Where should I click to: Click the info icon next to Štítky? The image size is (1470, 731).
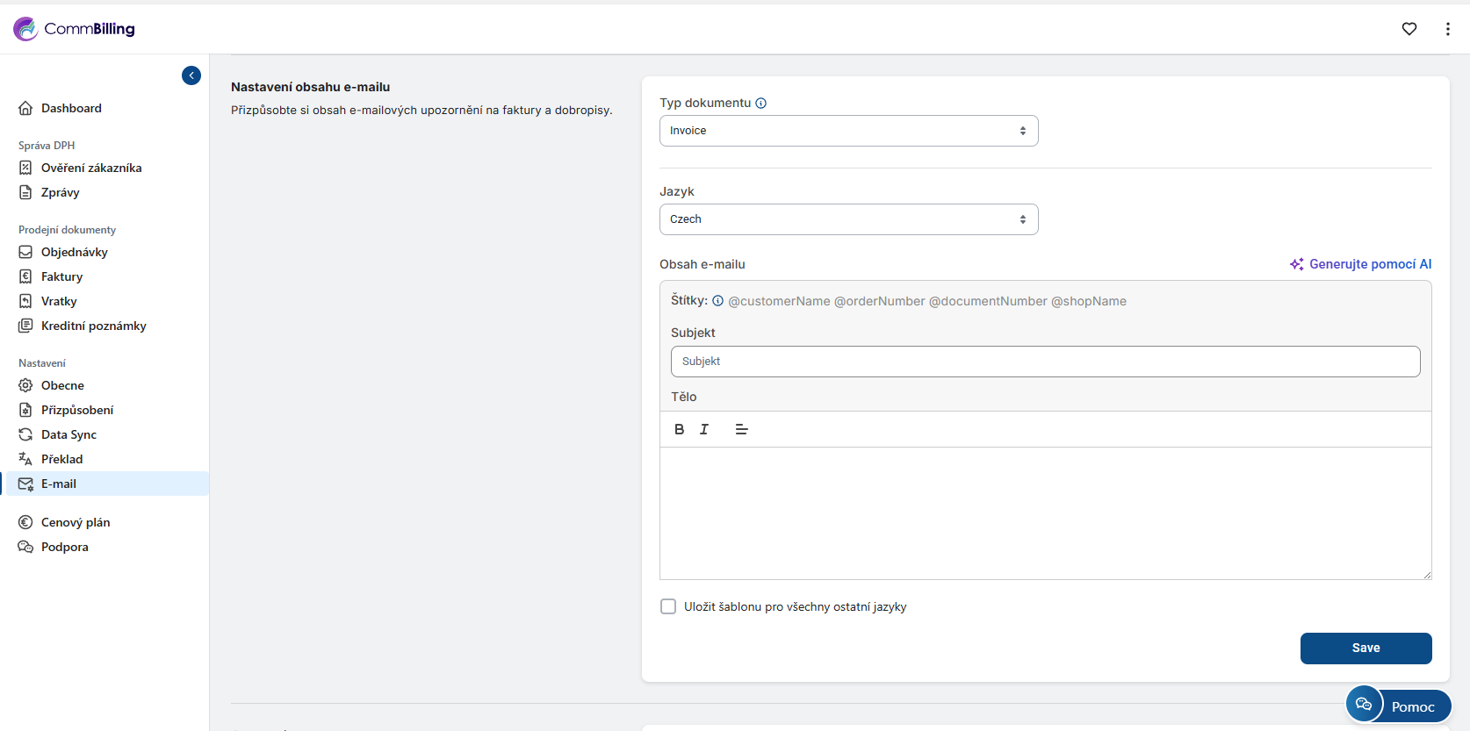click(717, 301)
